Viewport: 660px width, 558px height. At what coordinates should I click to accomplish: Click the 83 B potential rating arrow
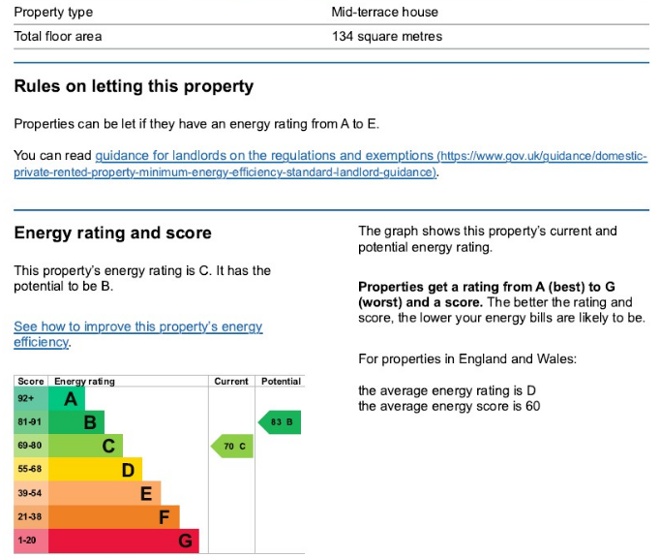[x=280, y=421]
